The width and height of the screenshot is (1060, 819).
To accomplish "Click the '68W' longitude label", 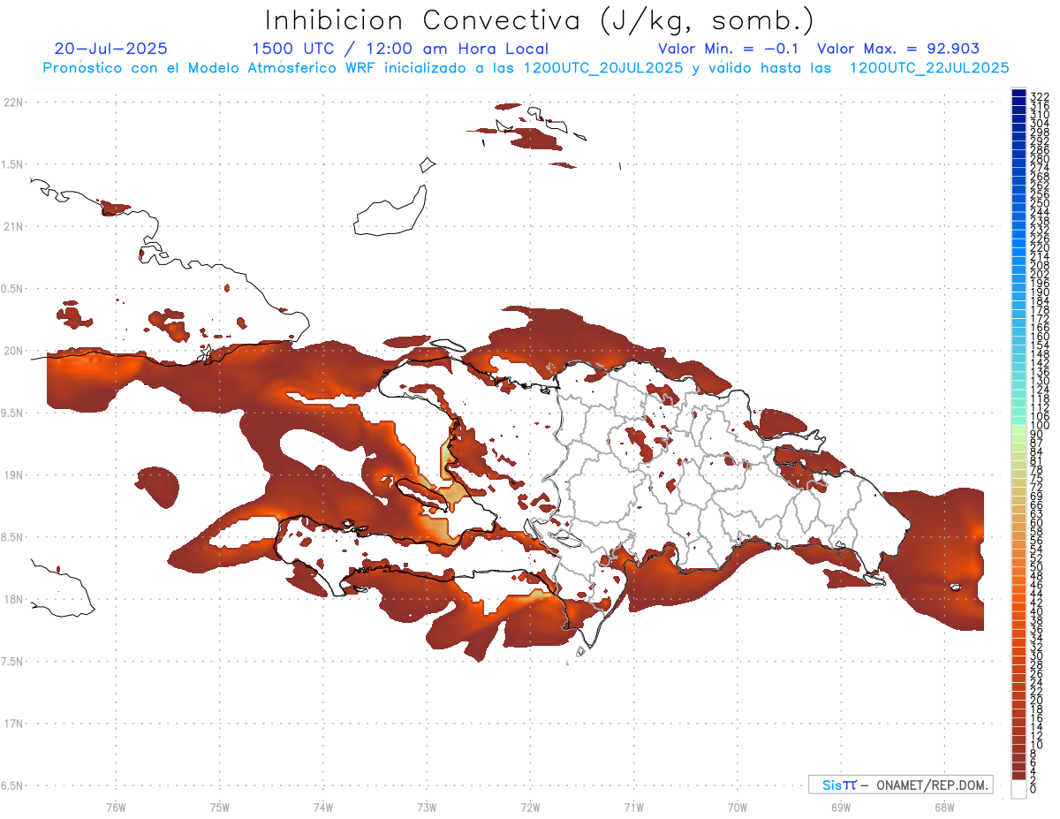I will pos(944,807).
